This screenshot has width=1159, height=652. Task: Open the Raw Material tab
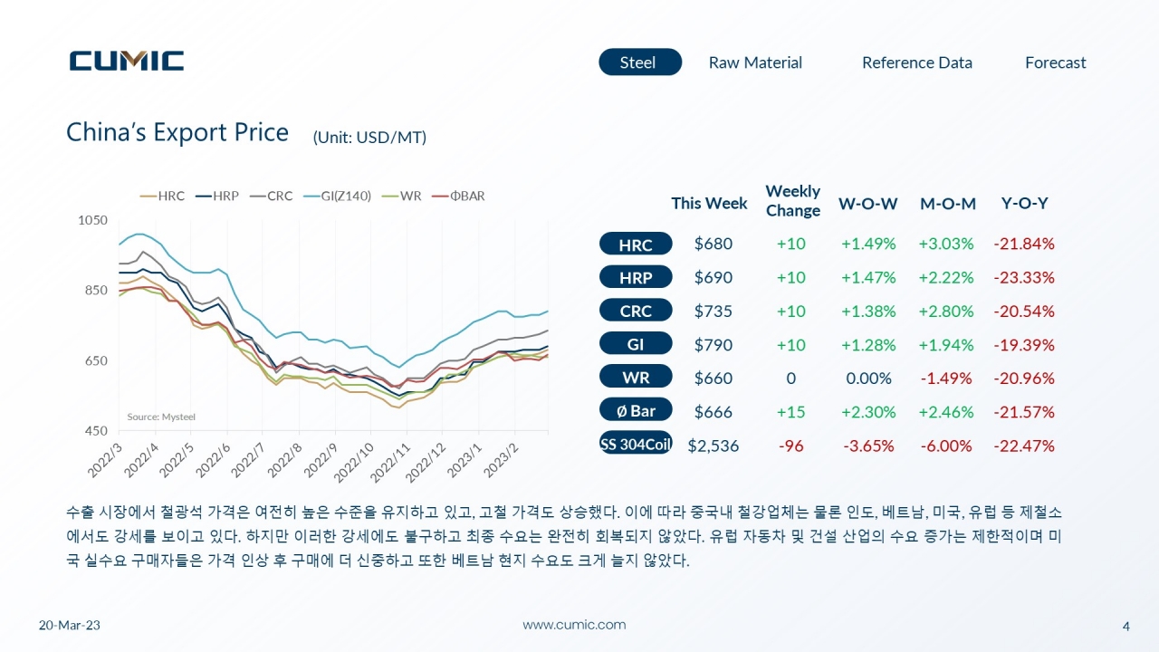tap(755, 62)
